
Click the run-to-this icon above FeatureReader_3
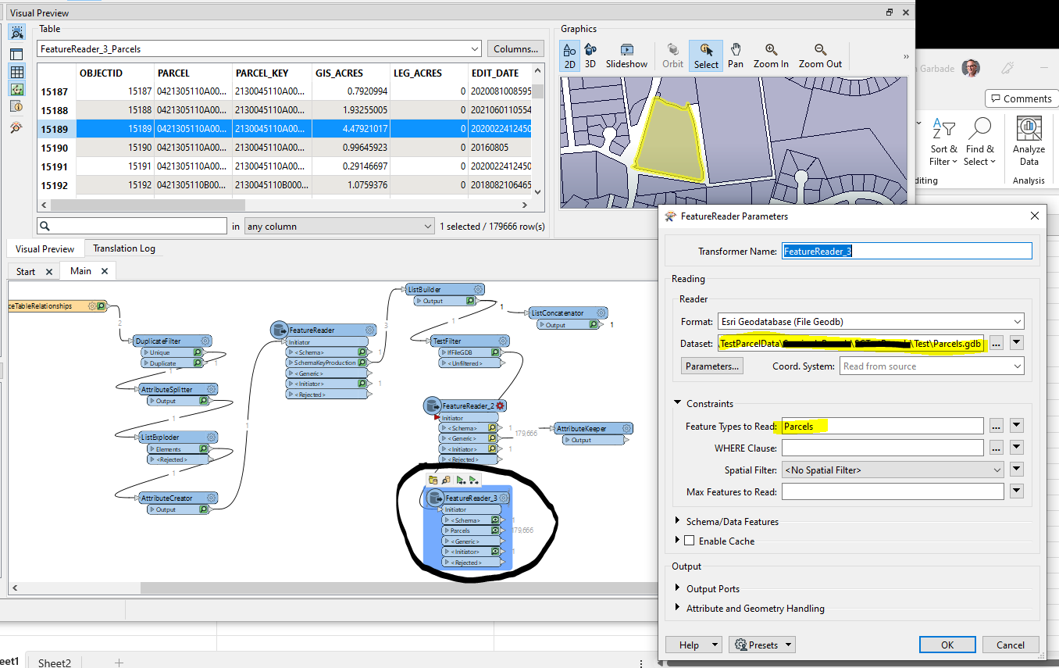click(x=461, y=480)
